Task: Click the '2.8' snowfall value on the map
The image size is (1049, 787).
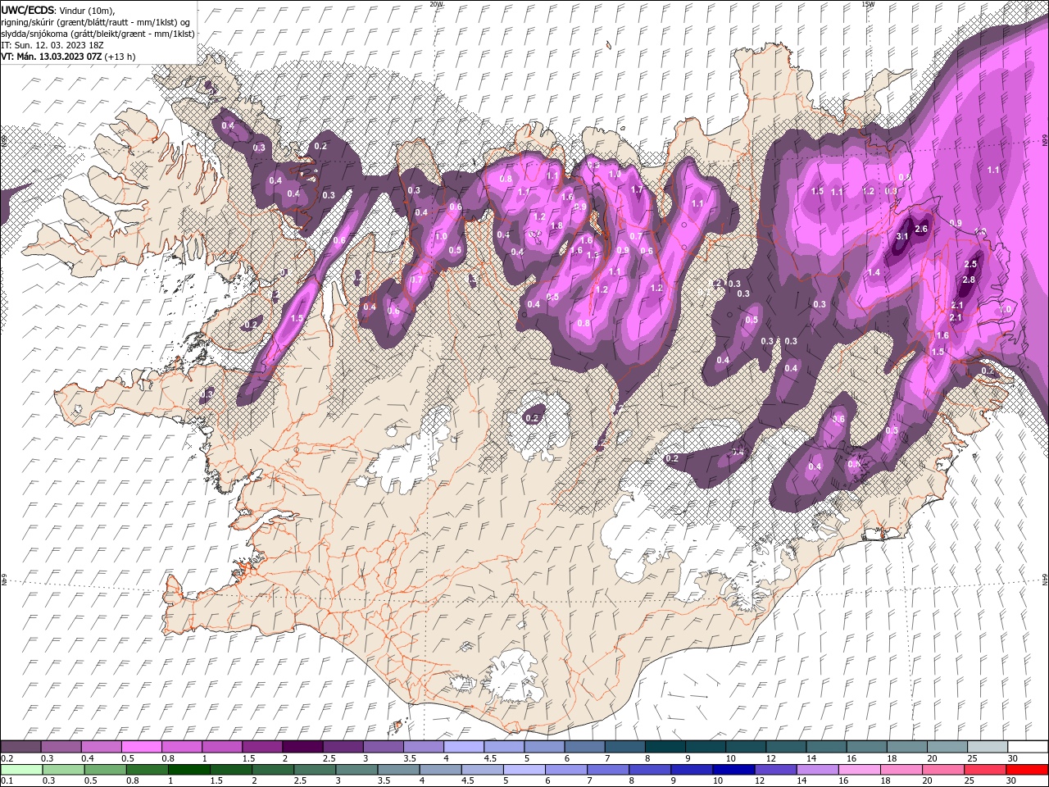Action: [x=969, y=280]
